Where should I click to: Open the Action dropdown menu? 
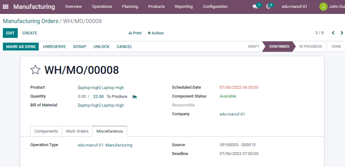click(x=156, y=33)
